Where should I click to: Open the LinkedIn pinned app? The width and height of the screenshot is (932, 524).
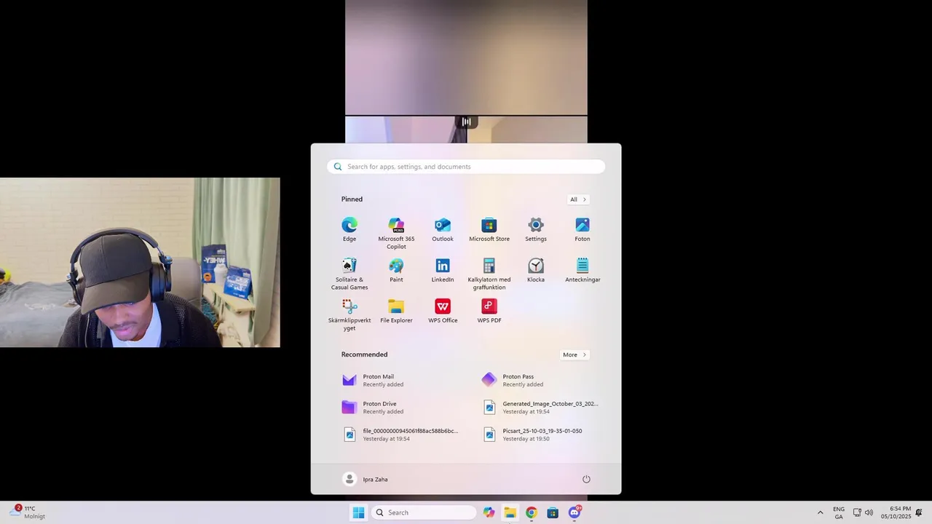pos(443,270)
